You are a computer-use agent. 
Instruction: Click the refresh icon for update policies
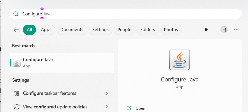pos(17,107)
